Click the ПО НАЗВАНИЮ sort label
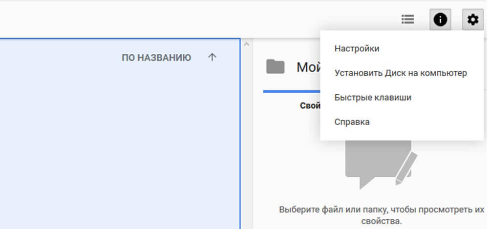Viewport: 490px width, 229px height. (156, 58)
